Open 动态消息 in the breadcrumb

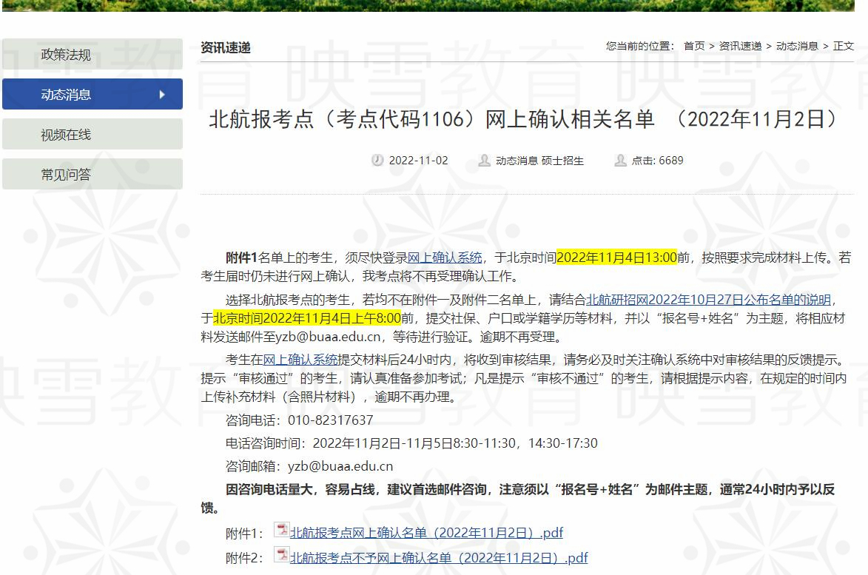coord(797,46)
